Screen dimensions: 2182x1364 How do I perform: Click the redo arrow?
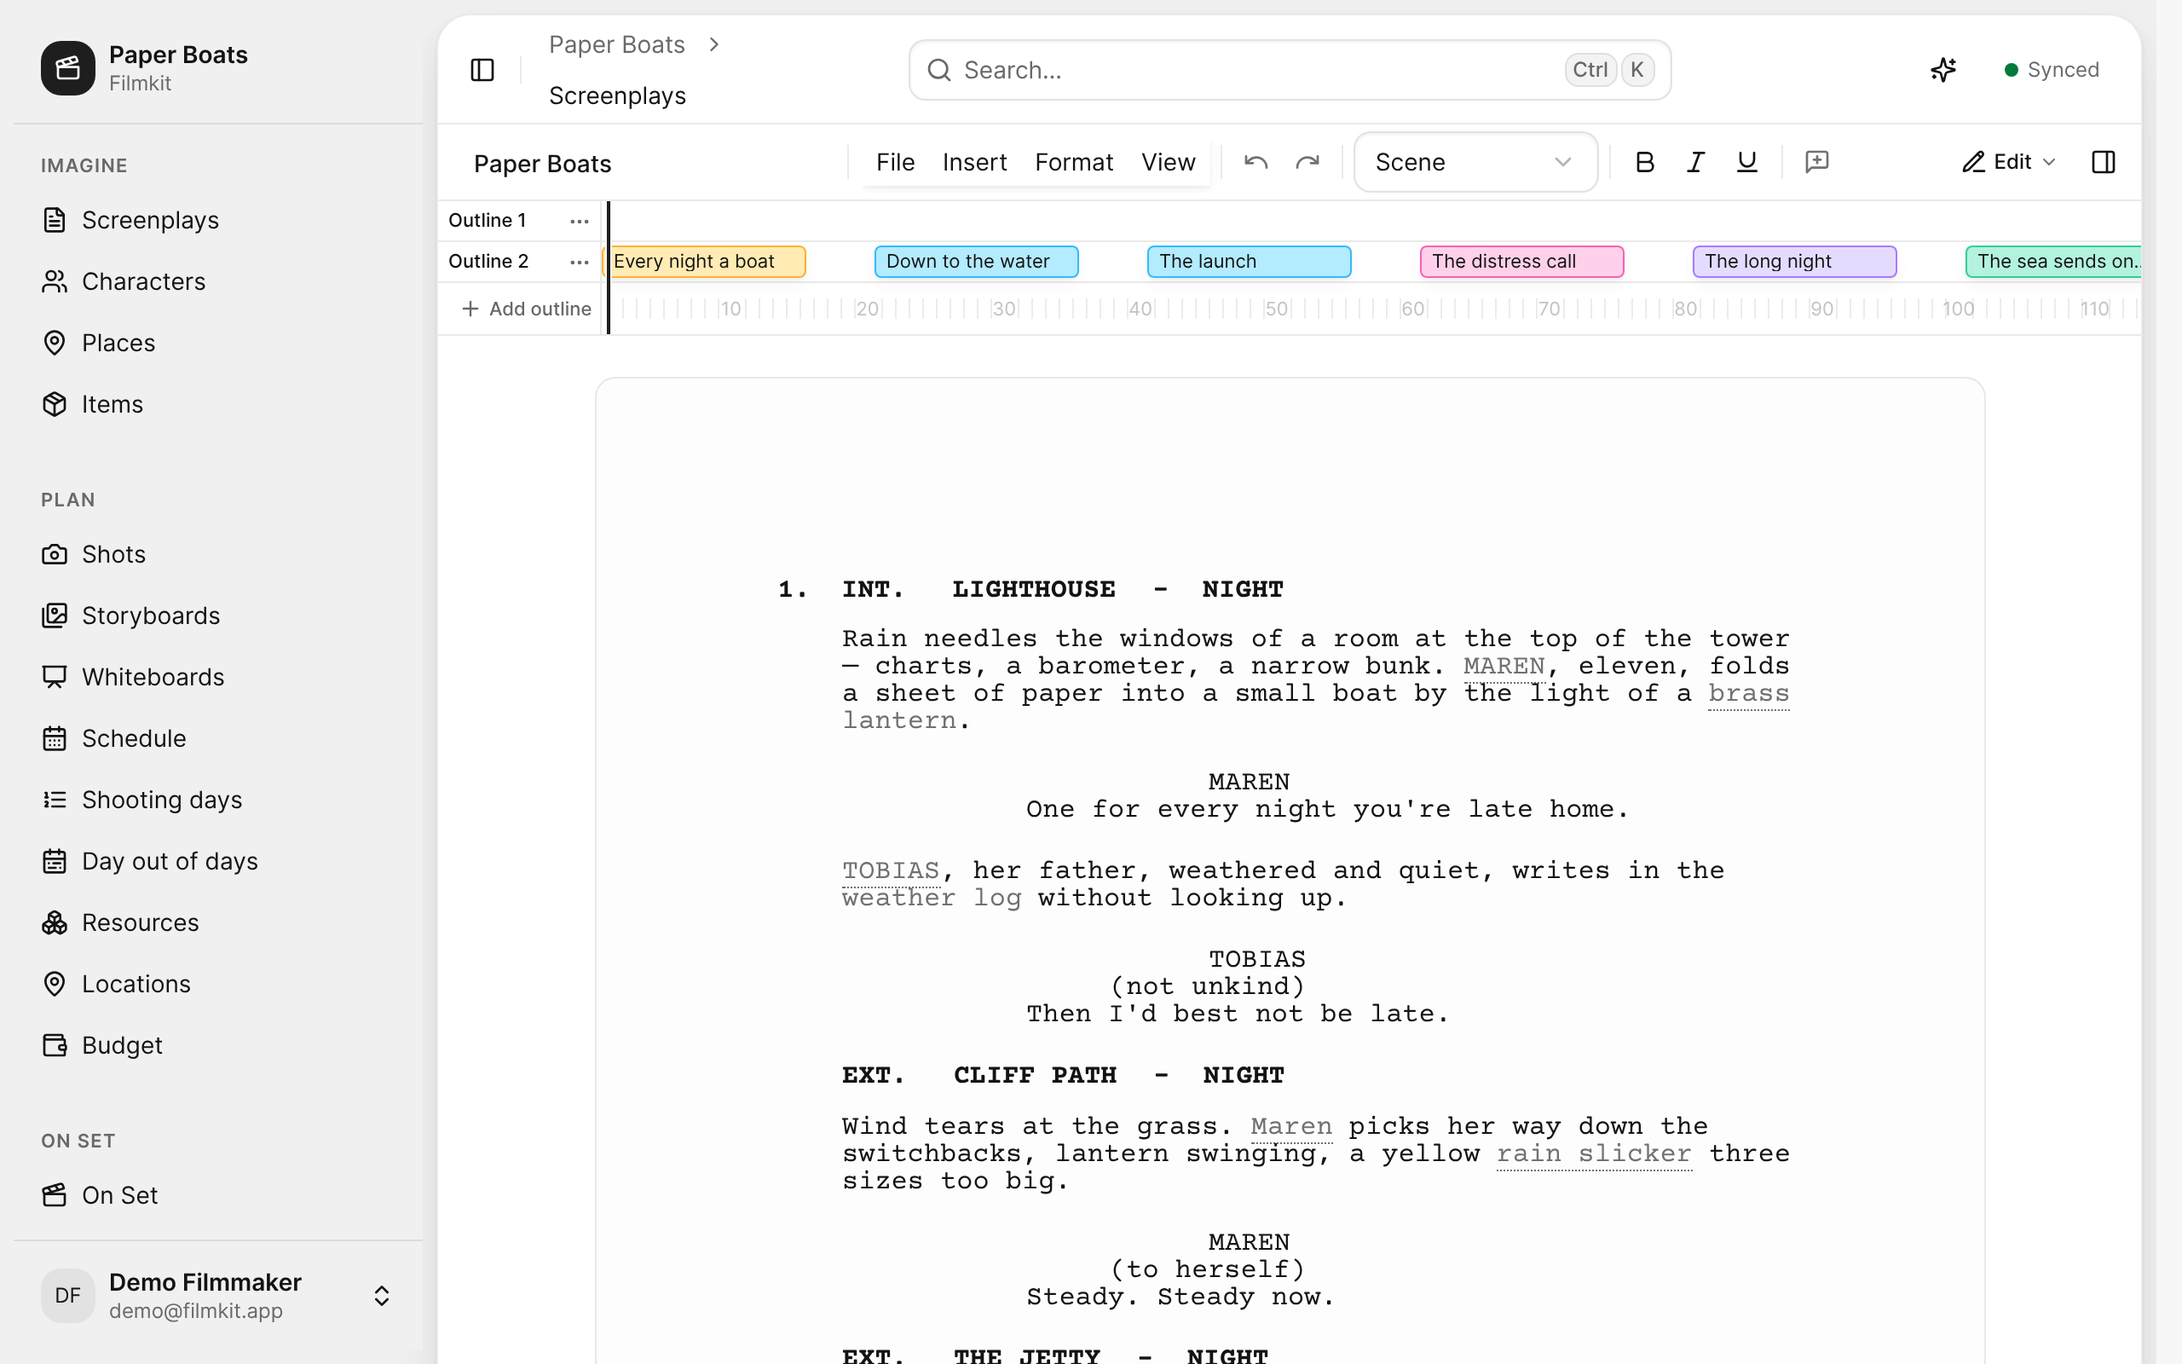tap(1307, 162)
